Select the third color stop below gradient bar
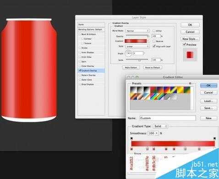This screenshot has height=179, width=219. tap(154, 149)
